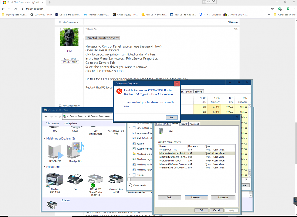Click the back arrow in Devices and Printers

click(46, 116)
